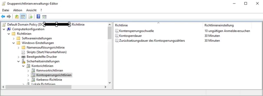
Task: Click the Kontosperrungsrichtlinien node icon
Action: [x=33, y=75]
